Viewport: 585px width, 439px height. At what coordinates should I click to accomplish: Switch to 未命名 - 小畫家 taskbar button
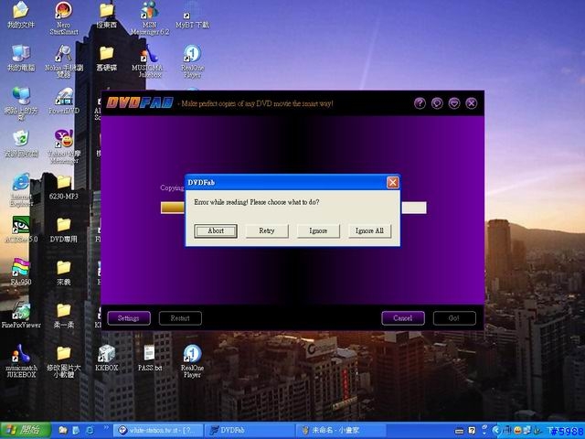(342, 431)
